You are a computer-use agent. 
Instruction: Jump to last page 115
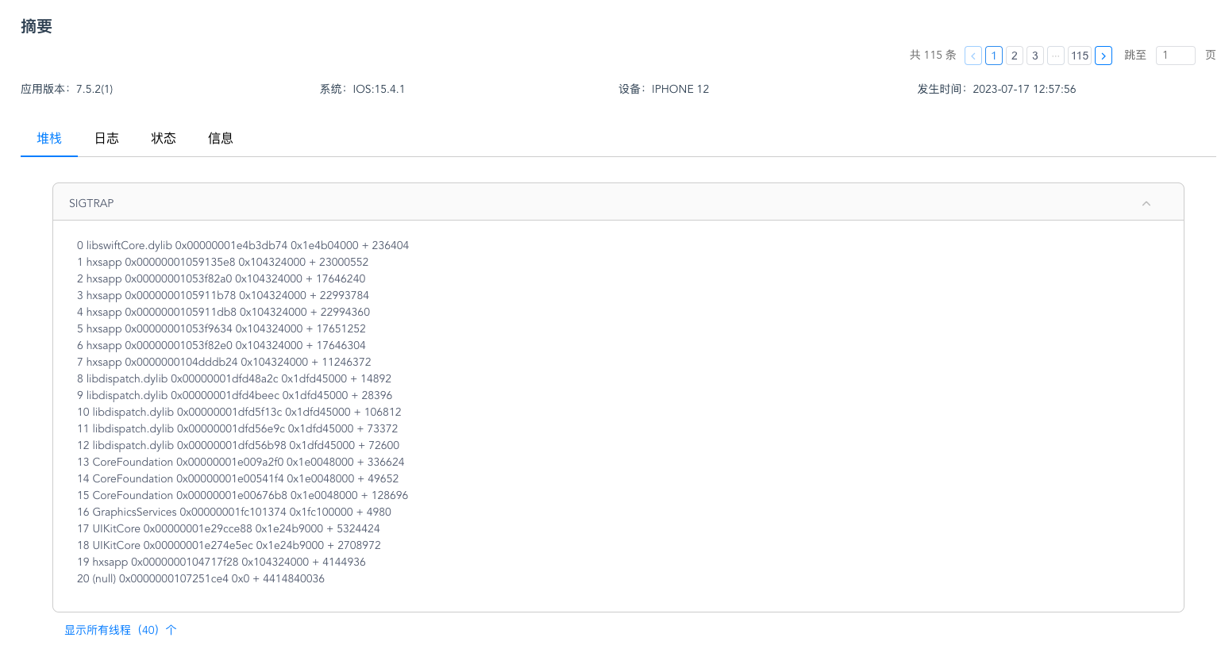(x=1080, y=56)
